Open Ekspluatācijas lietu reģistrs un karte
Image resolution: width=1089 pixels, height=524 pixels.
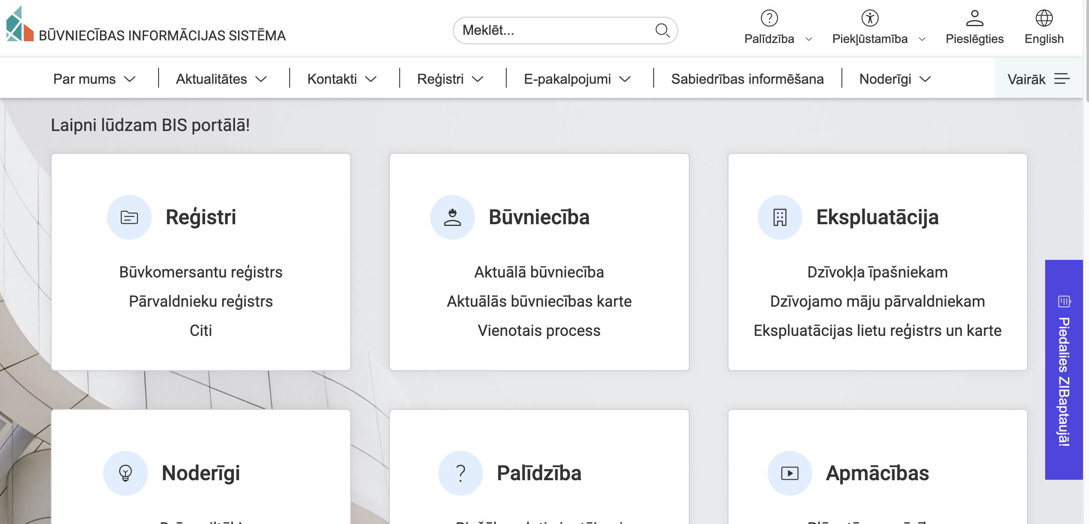[x=878, y=331]
